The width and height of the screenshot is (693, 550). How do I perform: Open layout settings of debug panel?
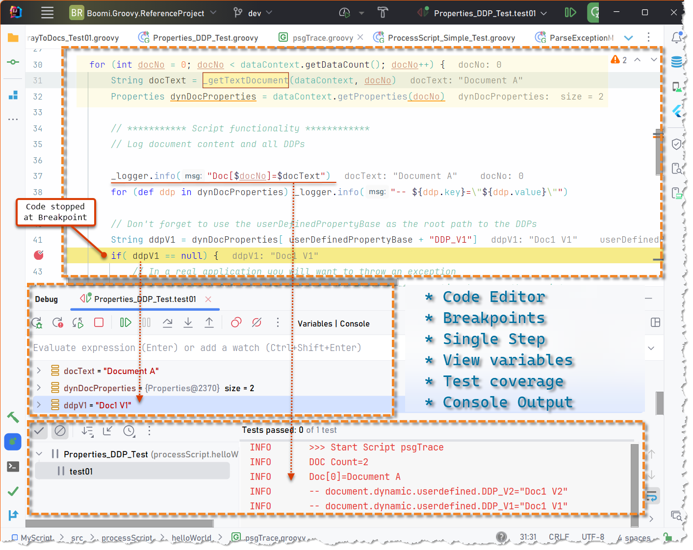point(655,323)
